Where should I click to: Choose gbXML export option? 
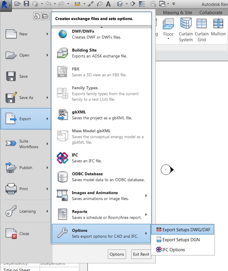click(101, 115)
